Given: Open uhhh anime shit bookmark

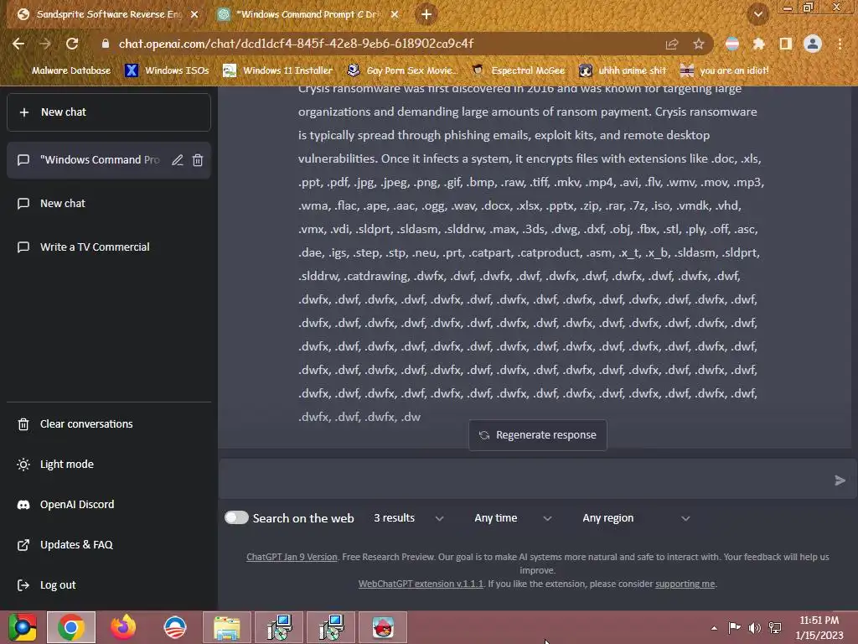Looking at the screenshot, I should 623,70.
